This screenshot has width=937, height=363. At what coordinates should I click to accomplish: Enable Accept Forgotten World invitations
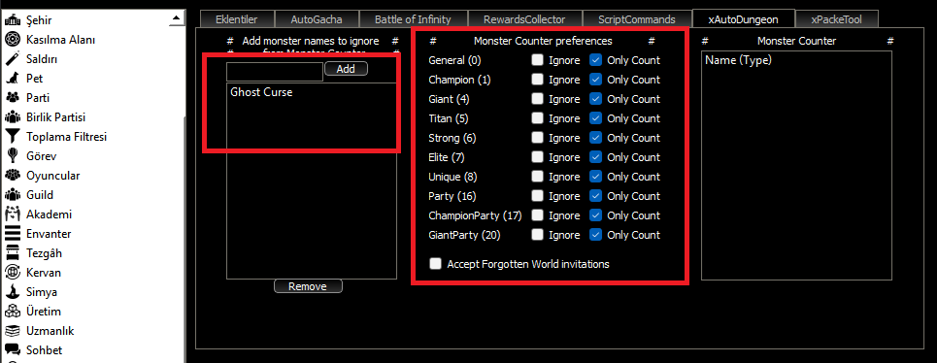coord(436,264)
